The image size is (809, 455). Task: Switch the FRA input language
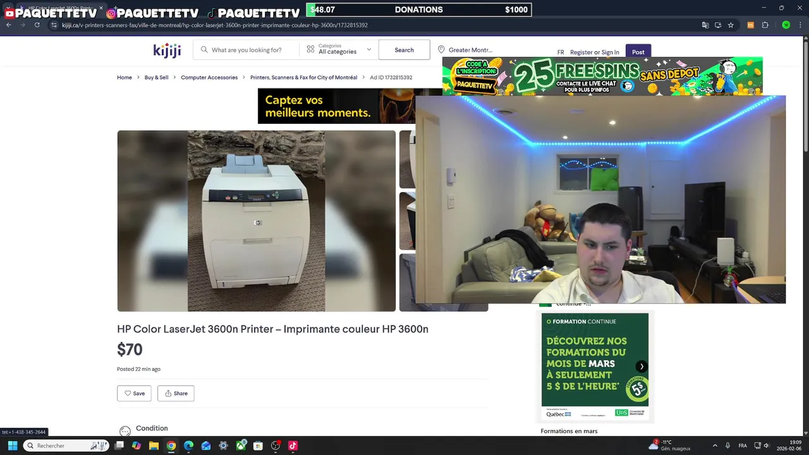pyautogui.click(x=743, y=446)
